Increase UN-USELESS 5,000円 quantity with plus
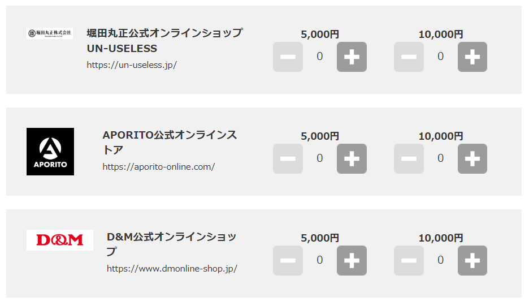Screen dimensions: 529x301 pyautogui.click(x=352, y=57)
